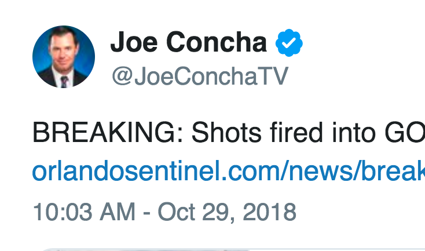This screenshot has height=251, width=425.
Task: Click the blue verified checkmark badge
Action: click(x=289, y=42)
